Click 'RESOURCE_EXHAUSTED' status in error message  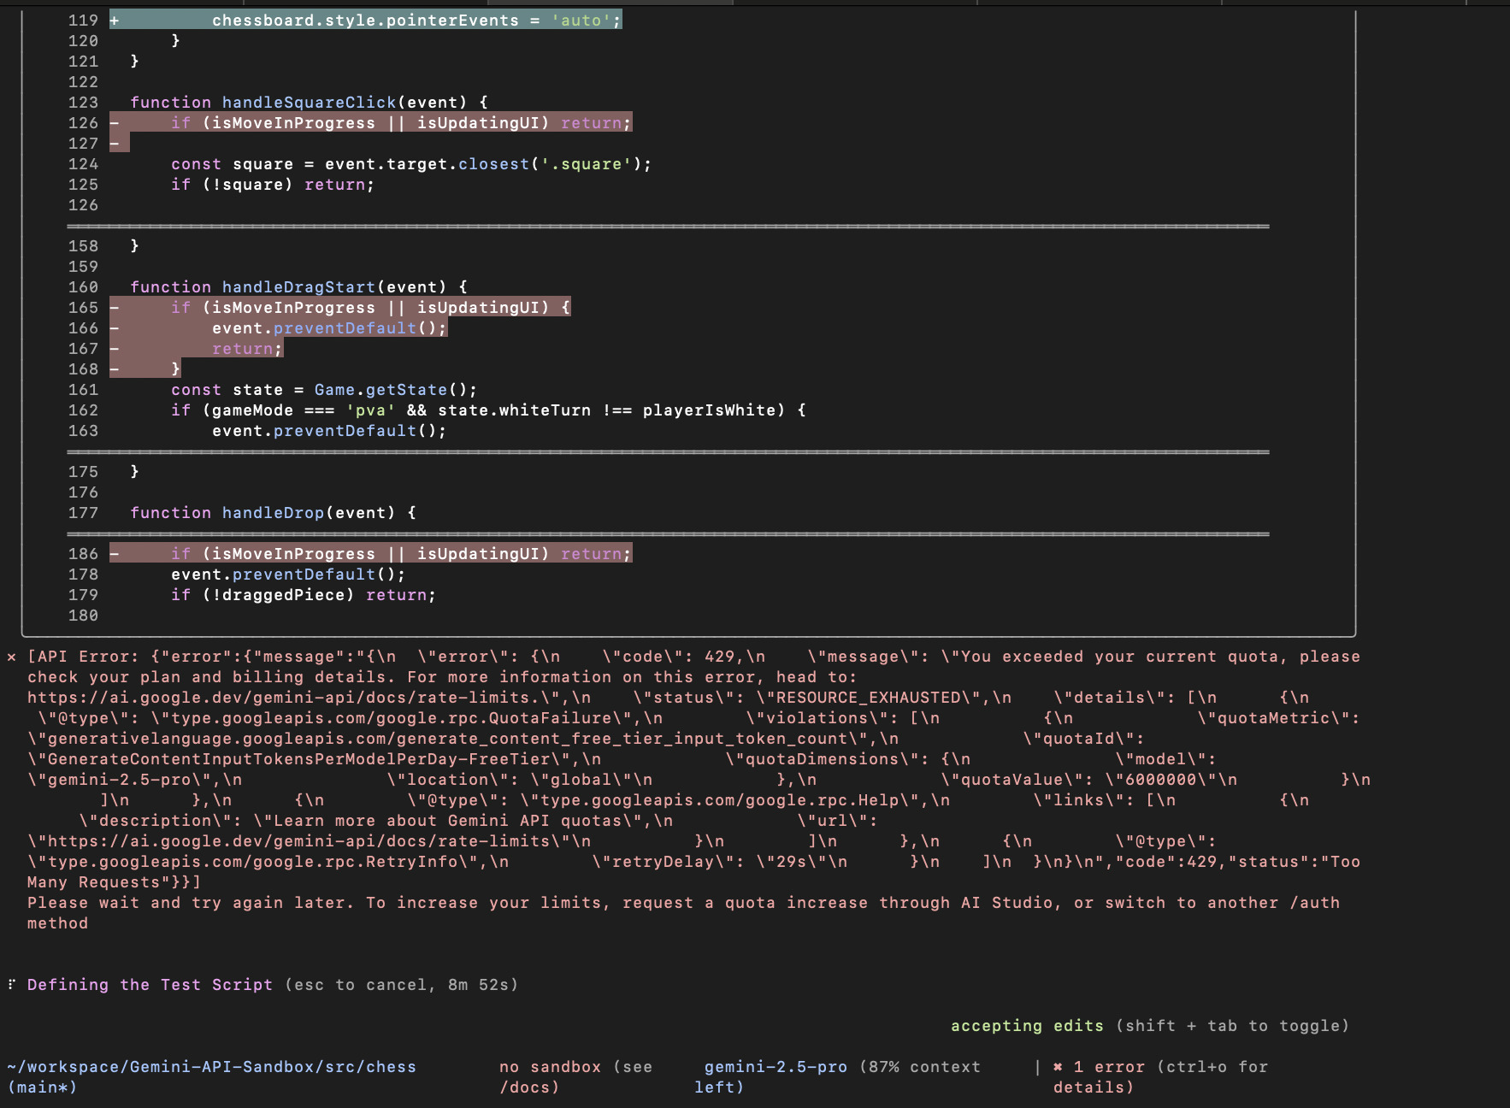[868, 698]
